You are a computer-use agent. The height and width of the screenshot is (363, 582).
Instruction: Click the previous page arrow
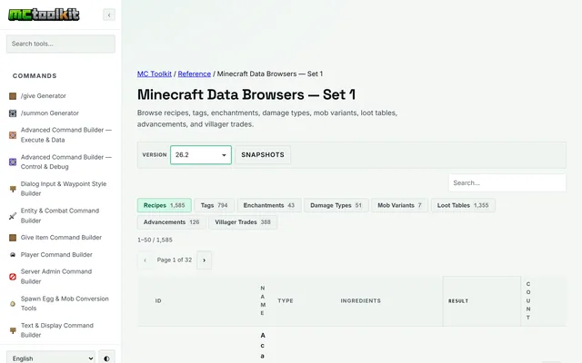coord(145,260)
